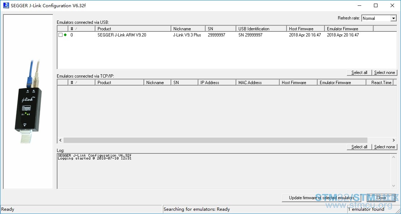Click the MAC Address column header
Screen dimensions: 401x214
coord(258,83)
